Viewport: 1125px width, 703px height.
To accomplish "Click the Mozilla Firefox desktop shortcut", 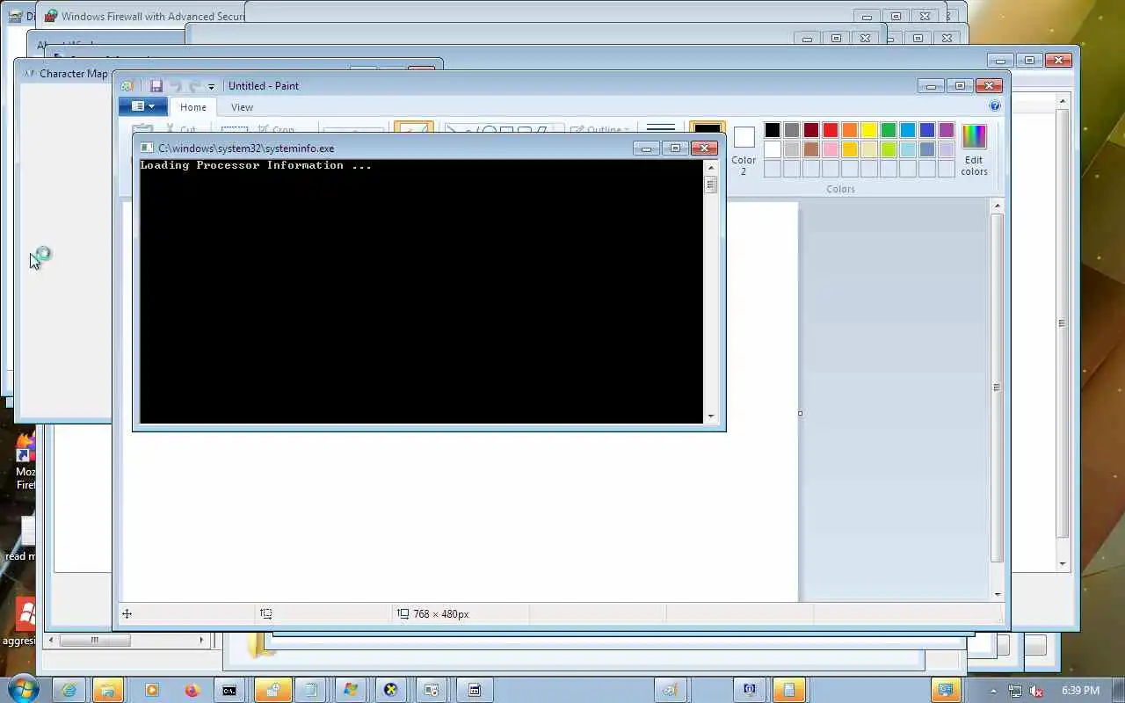I will pos(25,460).
